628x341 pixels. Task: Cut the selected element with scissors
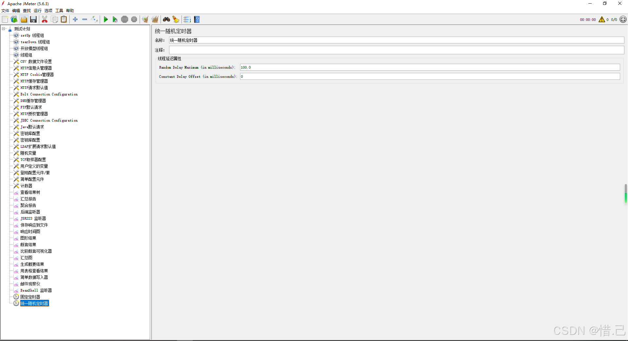[45, 20]
